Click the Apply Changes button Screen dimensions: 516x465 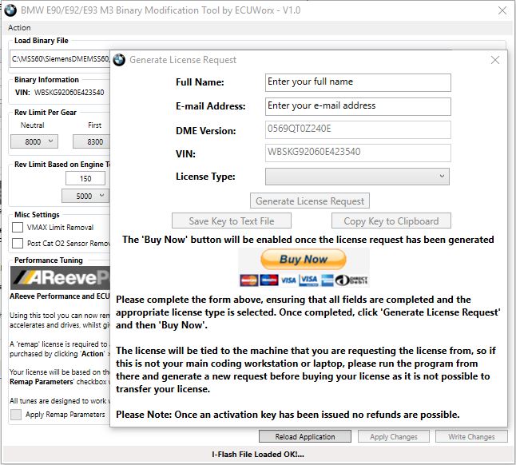coord(394,436)
